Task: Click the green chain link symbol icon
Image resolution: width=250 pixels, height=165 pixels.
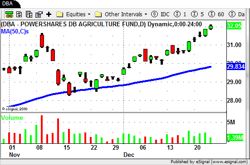Action: click(x=9, y=14)
